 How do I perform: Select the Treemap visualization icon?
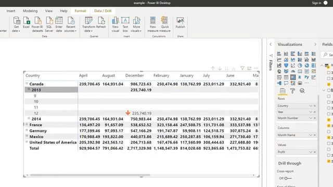(x=314, y=65)
